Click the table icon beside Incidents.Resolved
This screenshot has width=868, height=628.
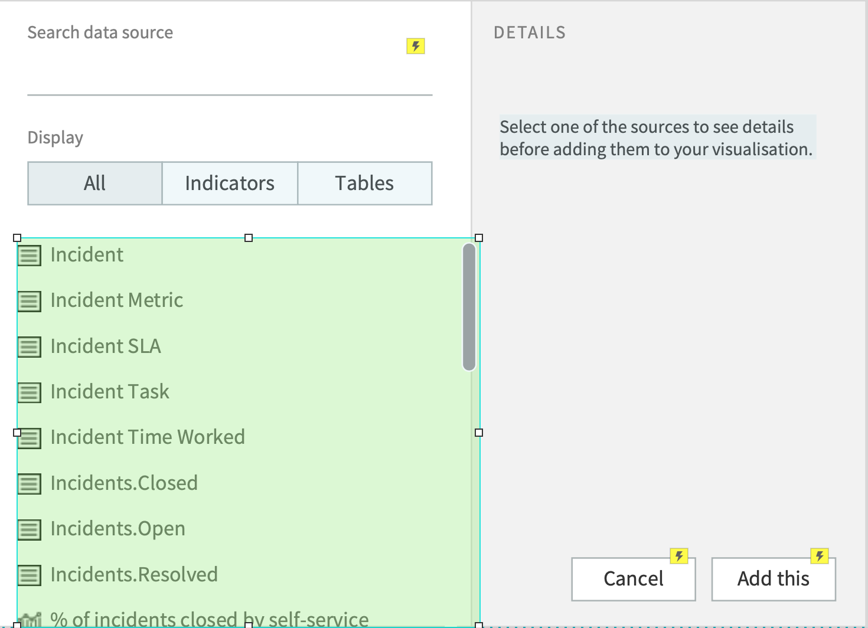pos(29,575)
